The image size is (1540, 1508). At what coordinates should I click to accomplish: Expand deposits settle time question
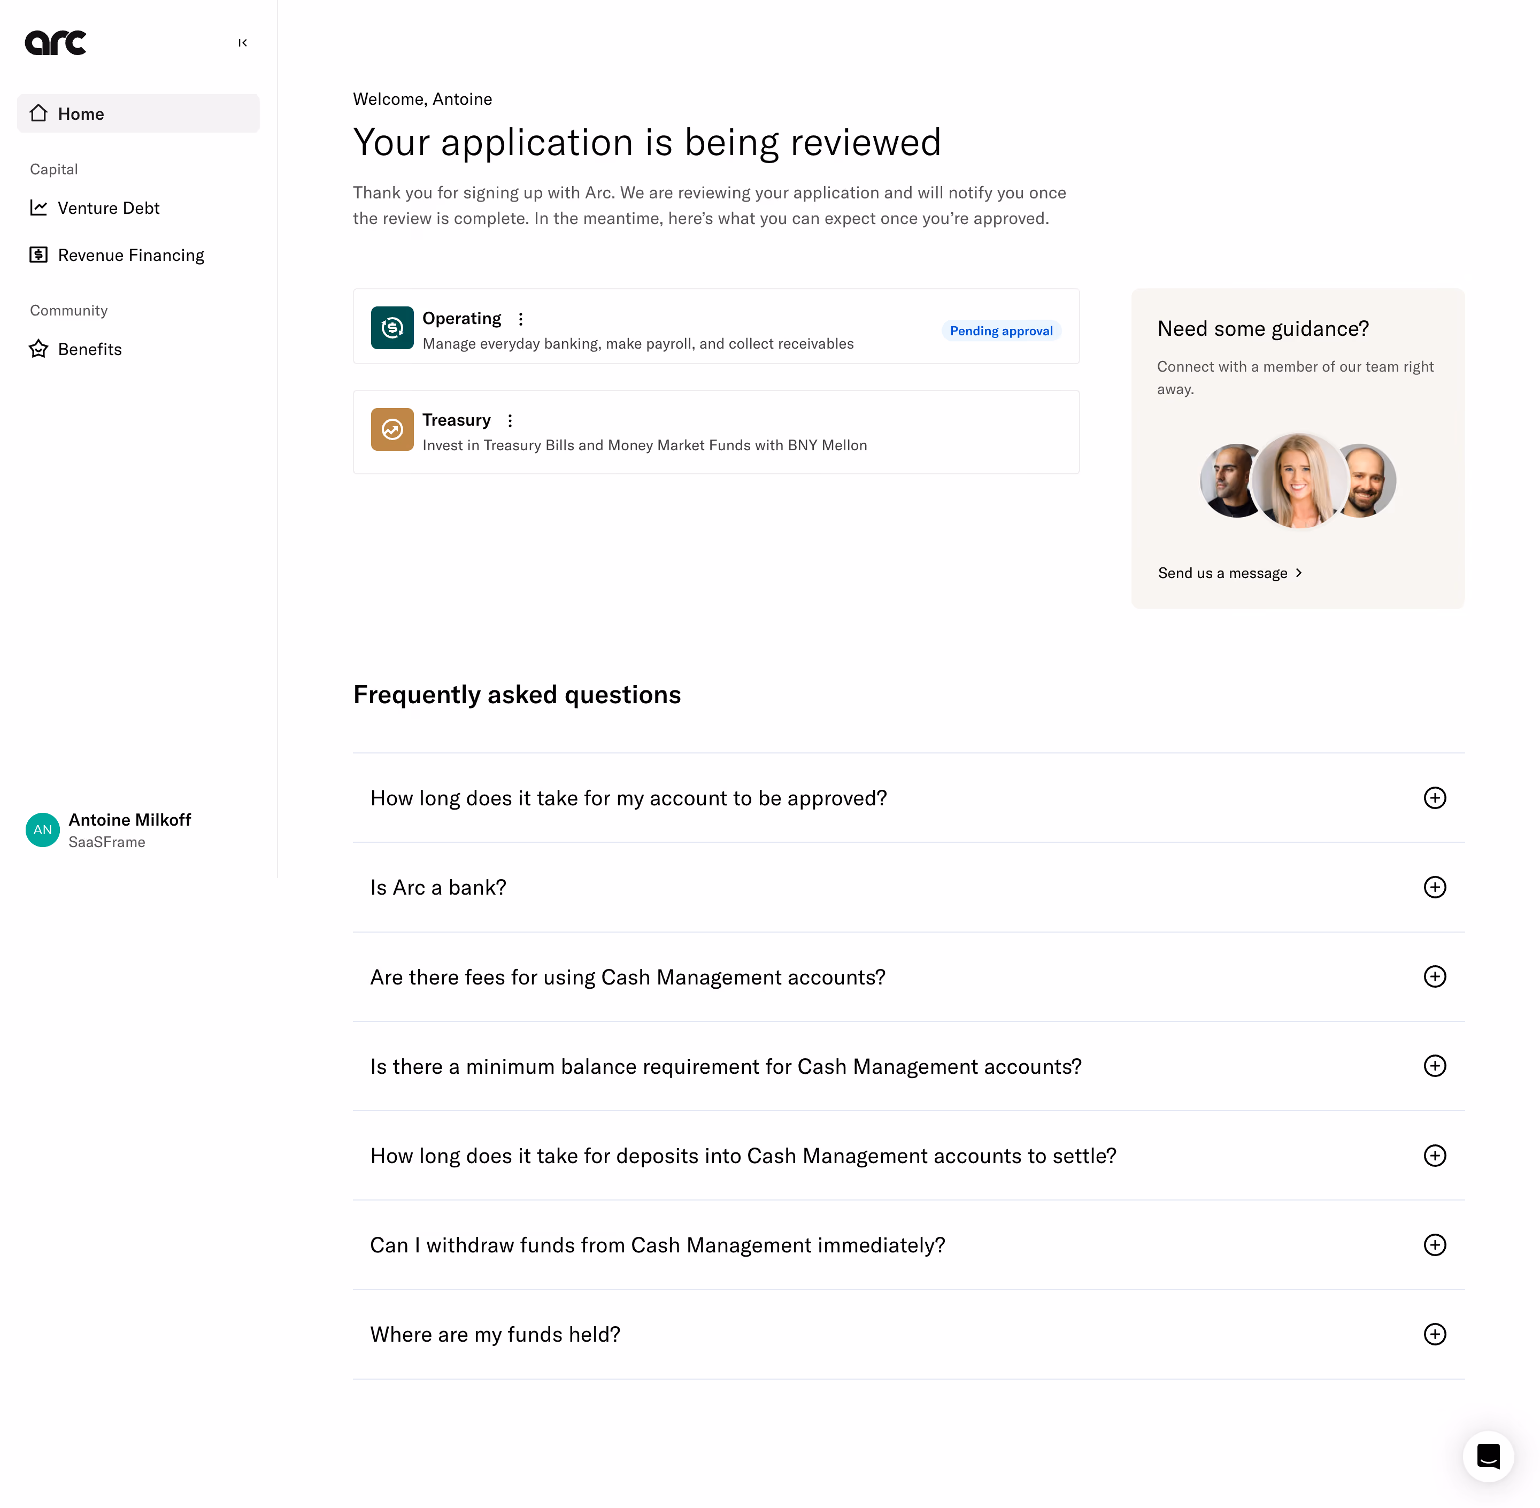point(908,1156)
